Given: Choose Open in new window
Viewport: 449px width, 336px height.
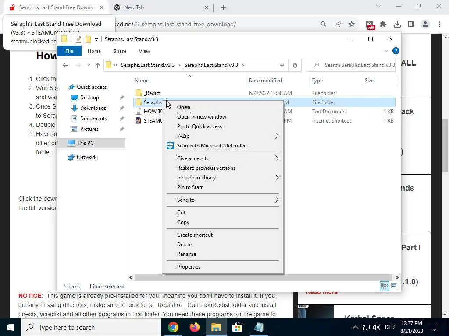Looking at the screenshot, I should (202, 116).
